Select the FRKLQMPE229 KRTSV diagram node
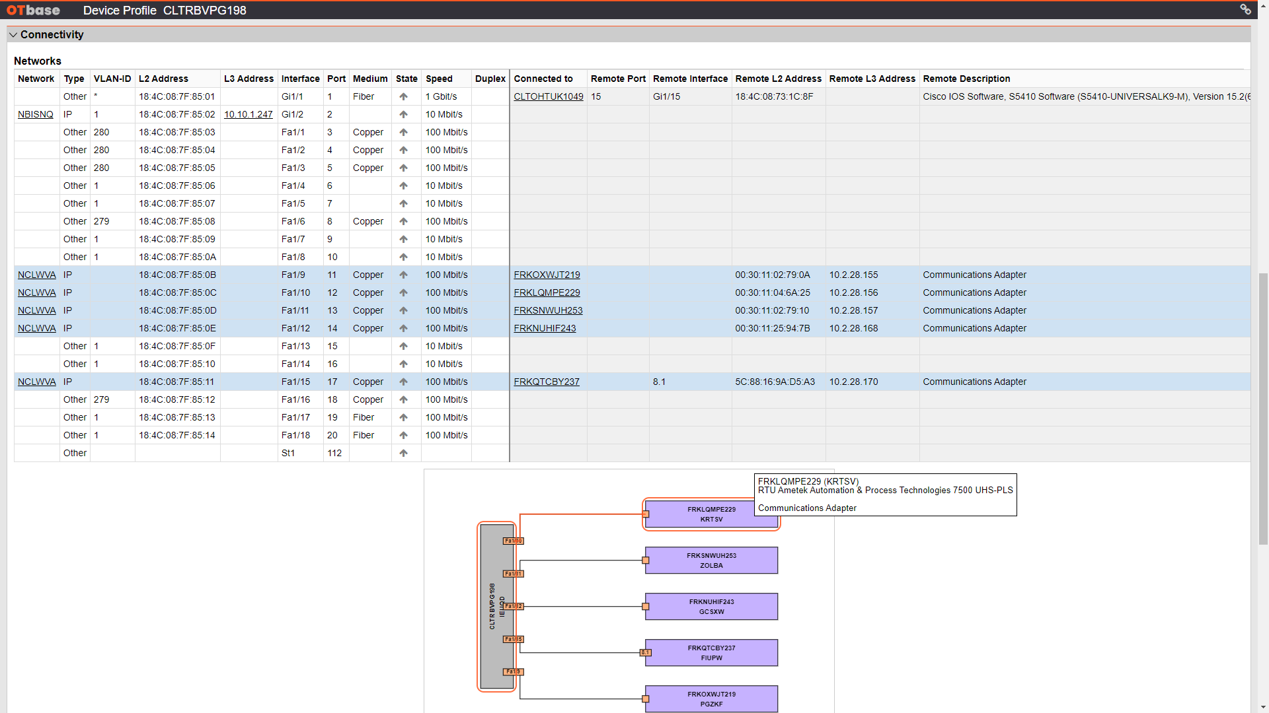 pos(711,514)
